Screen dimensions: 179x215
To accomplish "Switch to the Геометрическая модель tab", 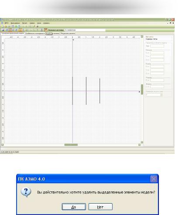I will click(x=13, y=33).
